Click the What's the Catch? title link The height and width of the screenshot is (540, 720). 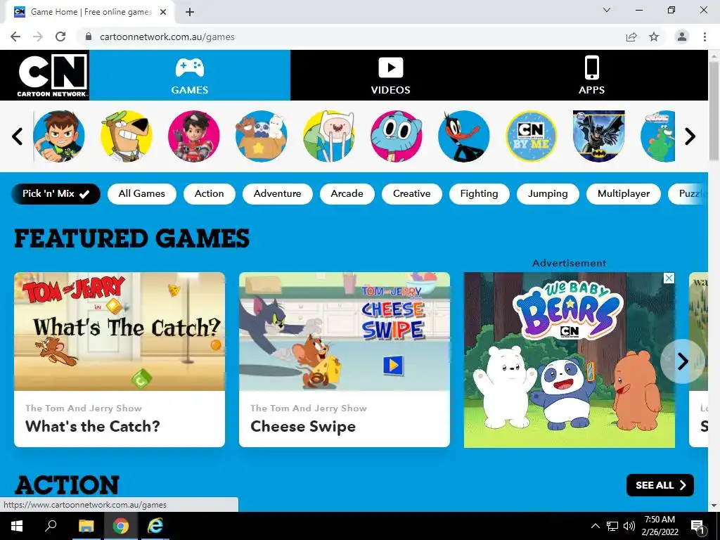coord(93,426)
